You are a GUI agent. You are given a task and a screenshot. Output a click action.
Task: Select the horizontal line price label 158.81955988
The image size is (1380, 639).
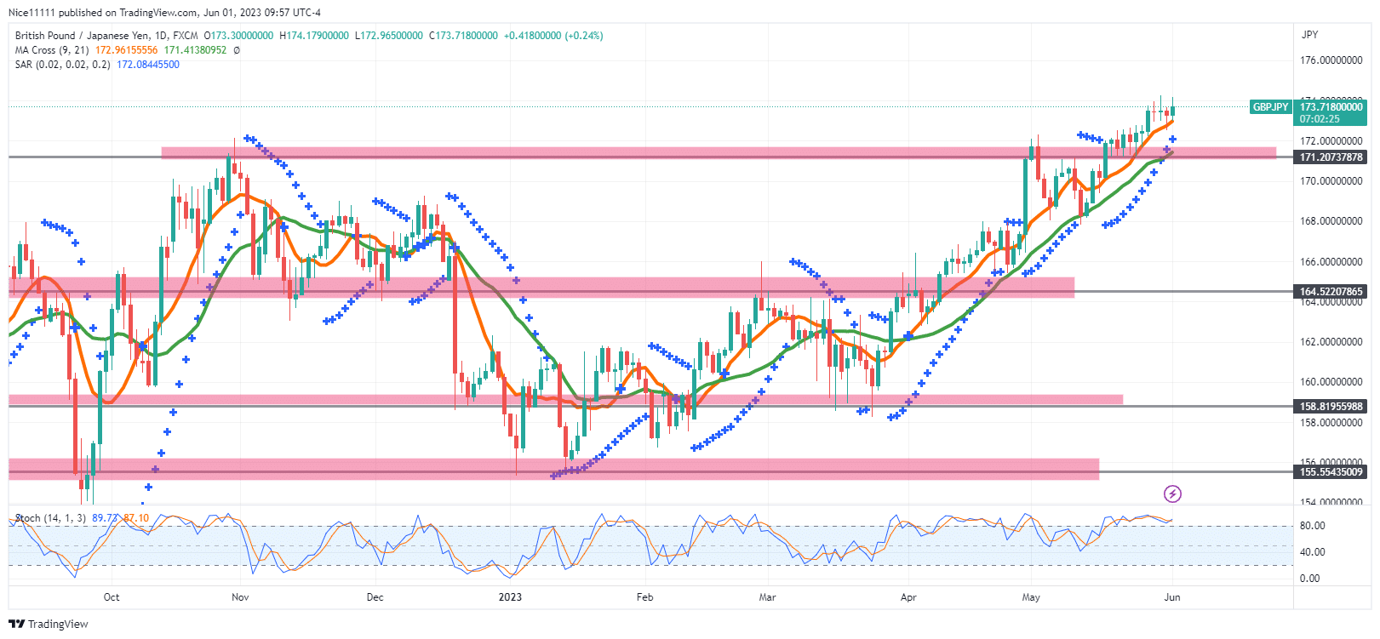pyautogui.click(x=1331, y=407)
